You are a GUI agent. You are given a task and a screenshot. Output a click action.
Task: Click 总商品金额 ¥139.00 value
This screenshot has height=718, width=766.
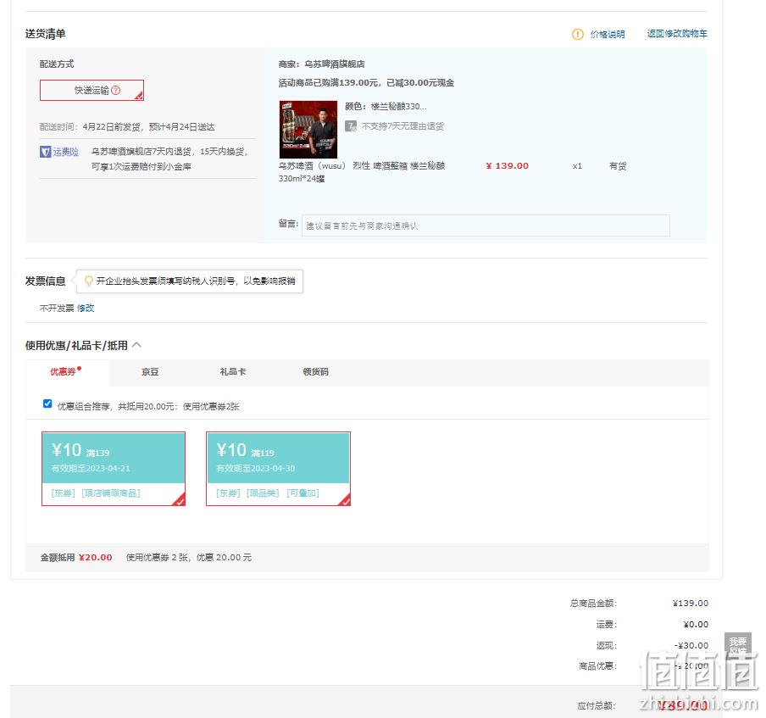pos(691,604)
